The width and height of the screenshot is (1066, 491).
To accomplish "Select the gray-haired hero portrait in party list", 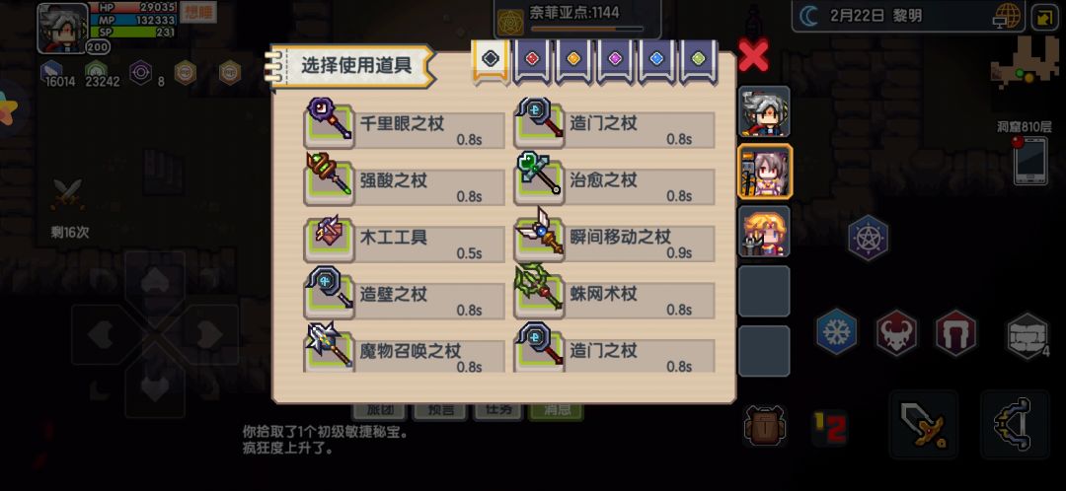I will (x=764, y=111).
